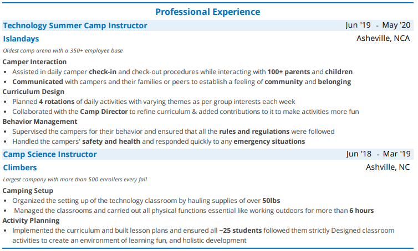Select the Technology Summer Camp Instructor title
The image size is (418, 251).
75,25
